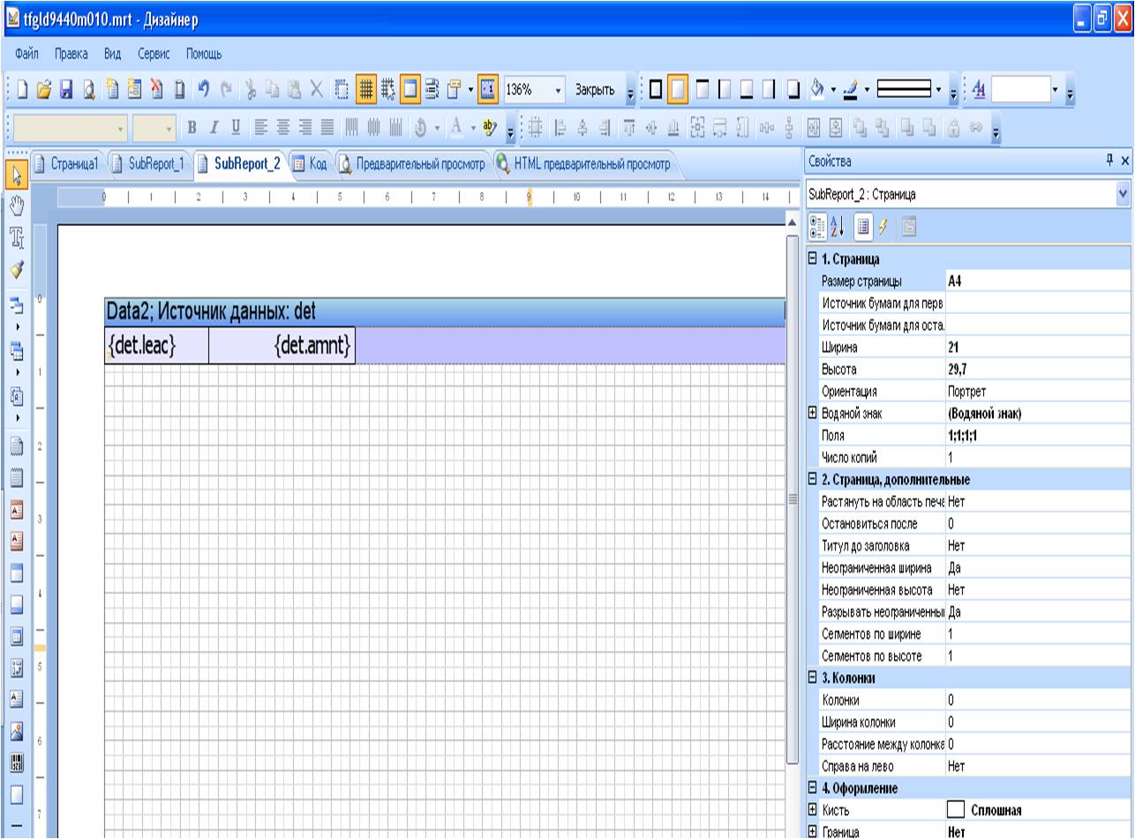Click the Data2 band header det

tap(444, 311)
